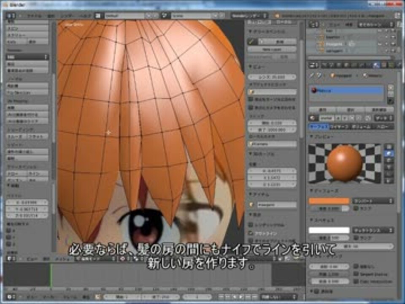Open the Properties editor type icon
The image size is (405, 304).
point(314,65)
